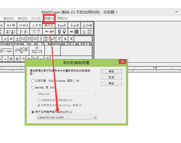Image resolution: width=181 pixels, height=143 pixels.
Task: Select the 公式对象 (OLE Windows 图形) radio option
Action: (x=33, y=81)
